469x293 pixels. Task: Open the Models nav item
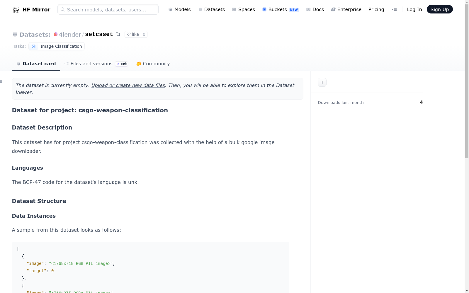click(179, 9)
